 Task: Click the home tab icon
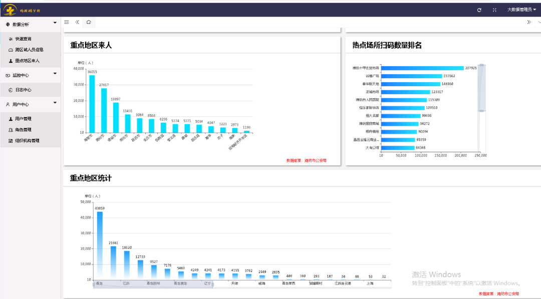(89, 22)
